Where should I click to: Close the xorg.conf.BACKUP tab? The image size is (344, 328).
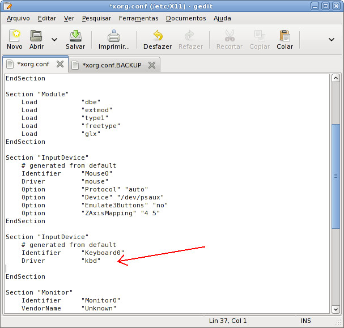[151, 65]
